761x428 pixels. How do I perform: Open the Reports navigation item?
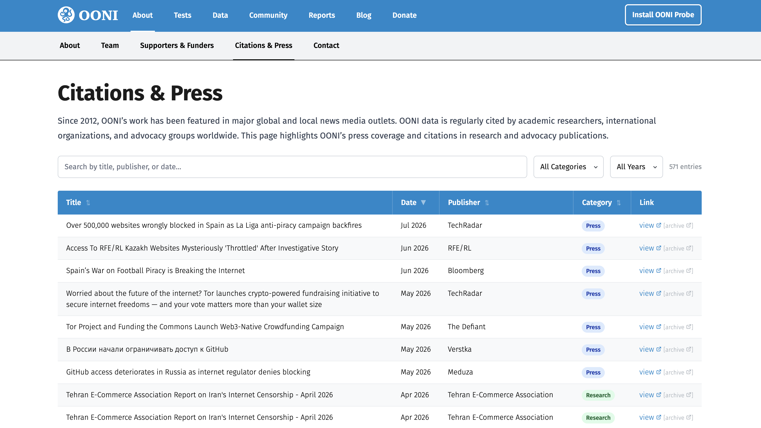322,15
